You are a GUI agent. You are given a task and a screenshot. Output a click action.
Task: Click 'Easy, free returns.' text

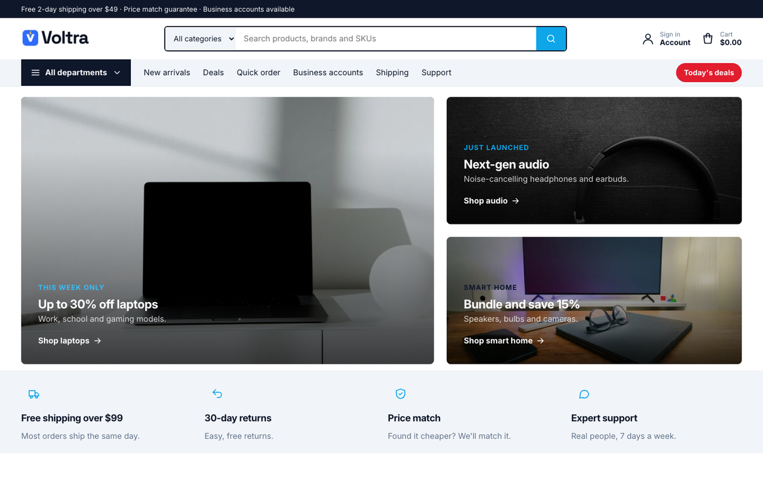click(x=239, y=436)
